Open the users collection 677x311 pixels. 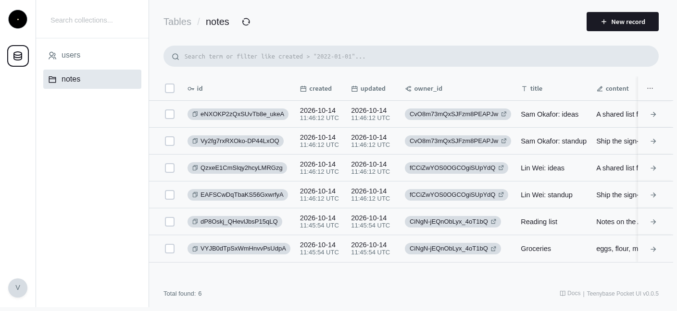pyautogui.click(x=92, y=55)
